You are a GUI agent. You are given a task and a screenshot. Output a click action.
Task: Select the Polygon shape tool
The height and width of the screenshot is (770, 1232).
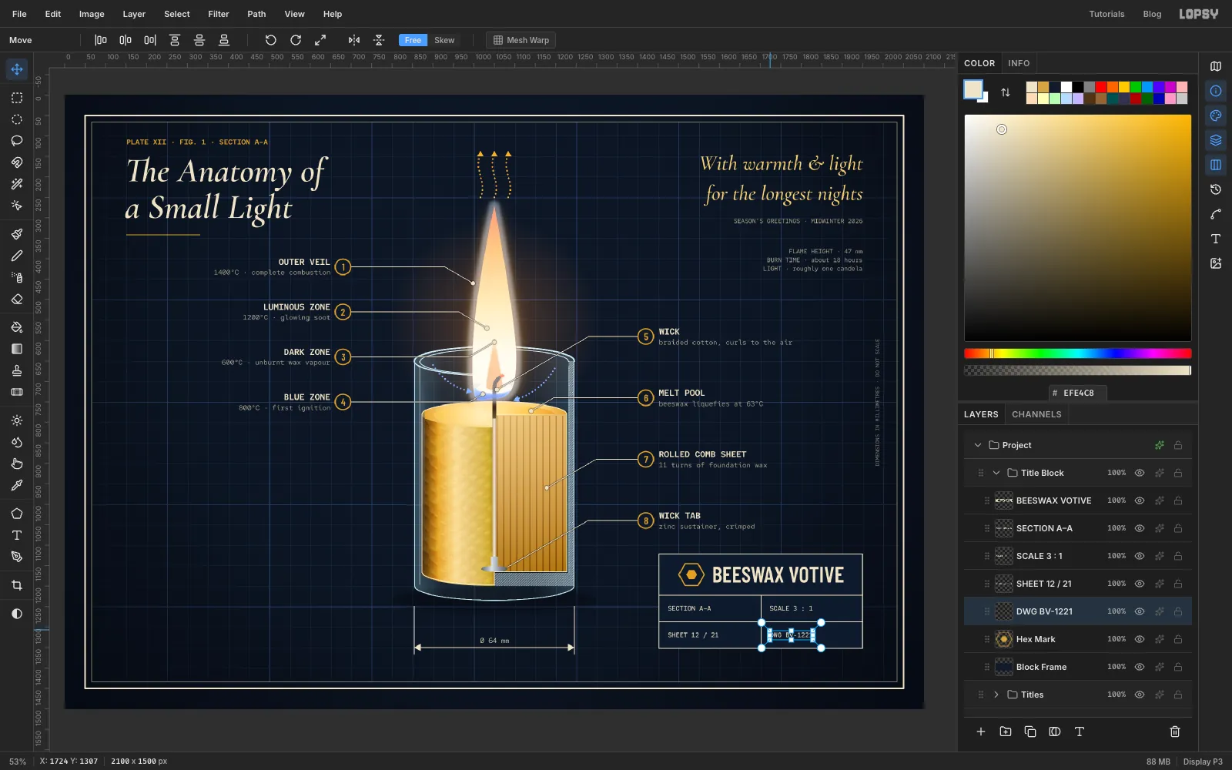pyautogui.click(x=17, y=514)
